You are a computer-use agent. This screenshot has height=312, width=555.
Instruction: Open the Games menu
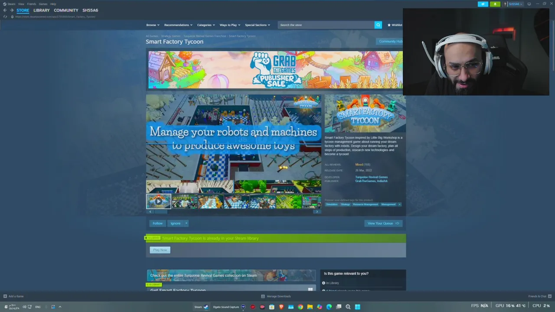coord(43,4)
